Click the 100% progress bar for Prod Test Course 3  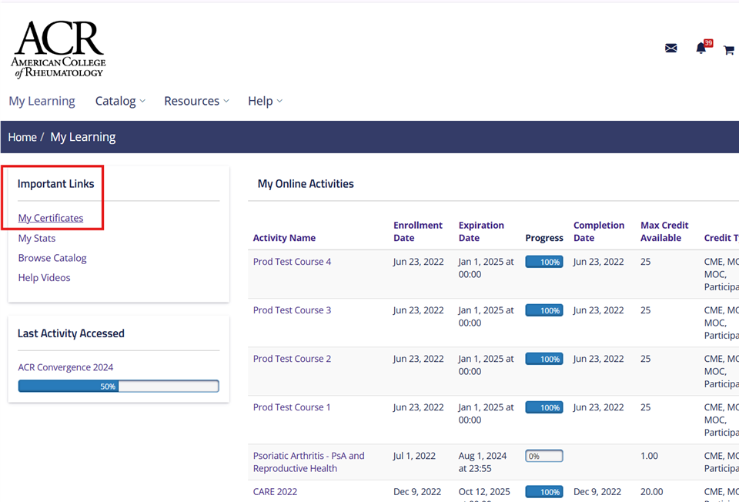point(544,310)
